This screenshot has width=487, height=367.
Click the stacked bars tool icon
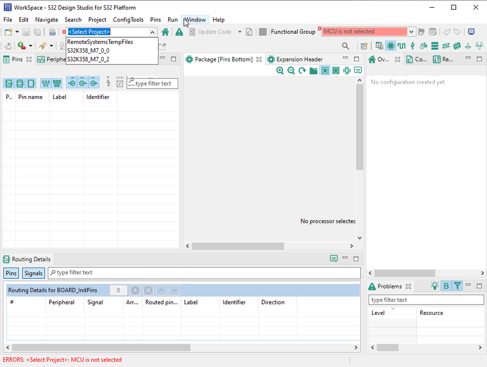pos(435,46)
